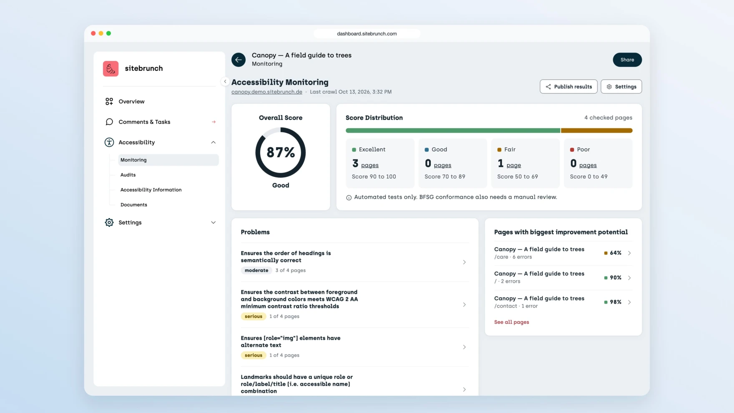Click the browser address bar dashboard.sitebrunch.com
Image resolution: width=734 pixels, height=413 pixels.
(367, 33)
